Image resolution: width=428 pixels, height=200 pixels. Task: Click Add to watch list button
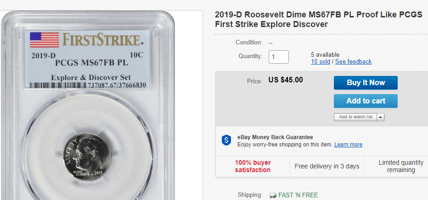(355, 117)
